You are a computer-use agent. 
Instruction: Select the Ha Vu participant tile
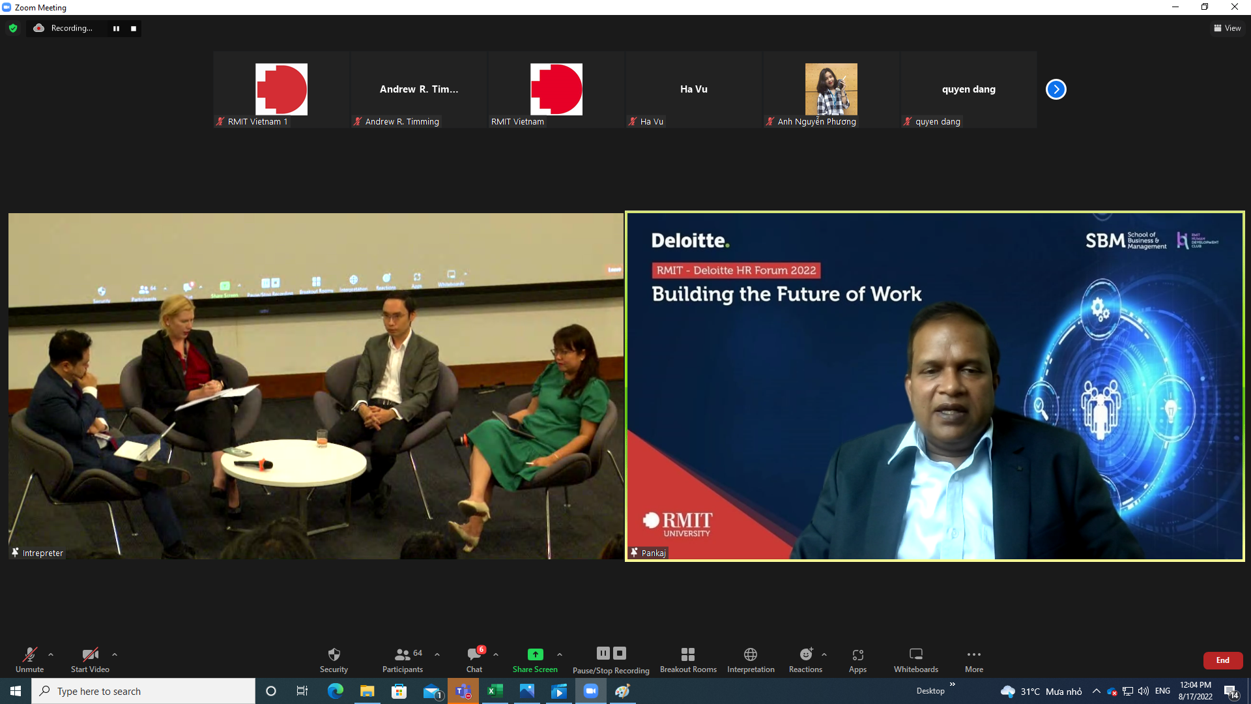coord(694,89)
